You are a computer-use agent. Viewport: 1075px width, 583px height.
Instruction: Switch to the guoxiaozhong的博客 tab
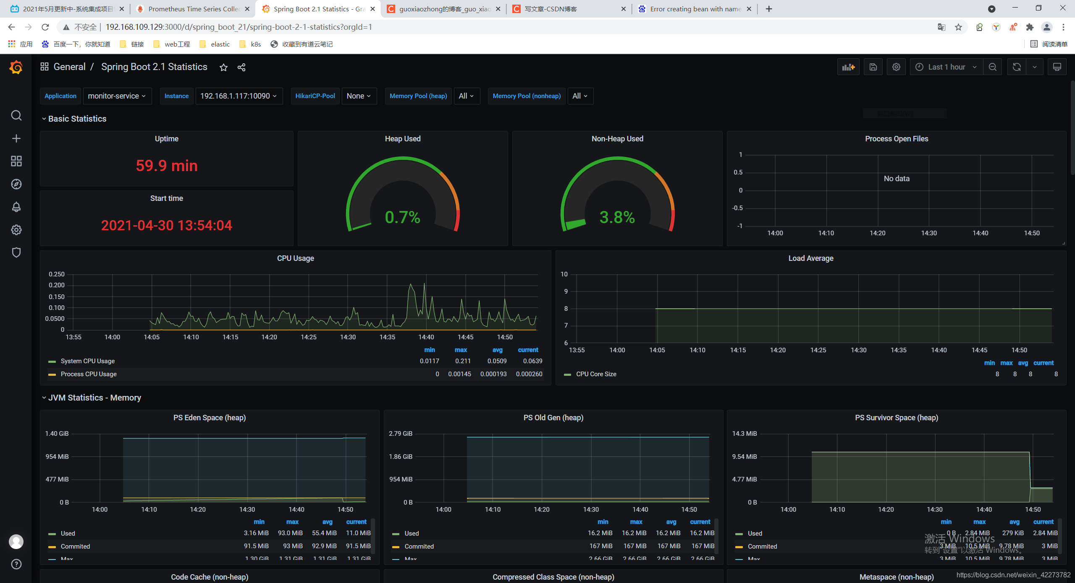tap(444, 9)
